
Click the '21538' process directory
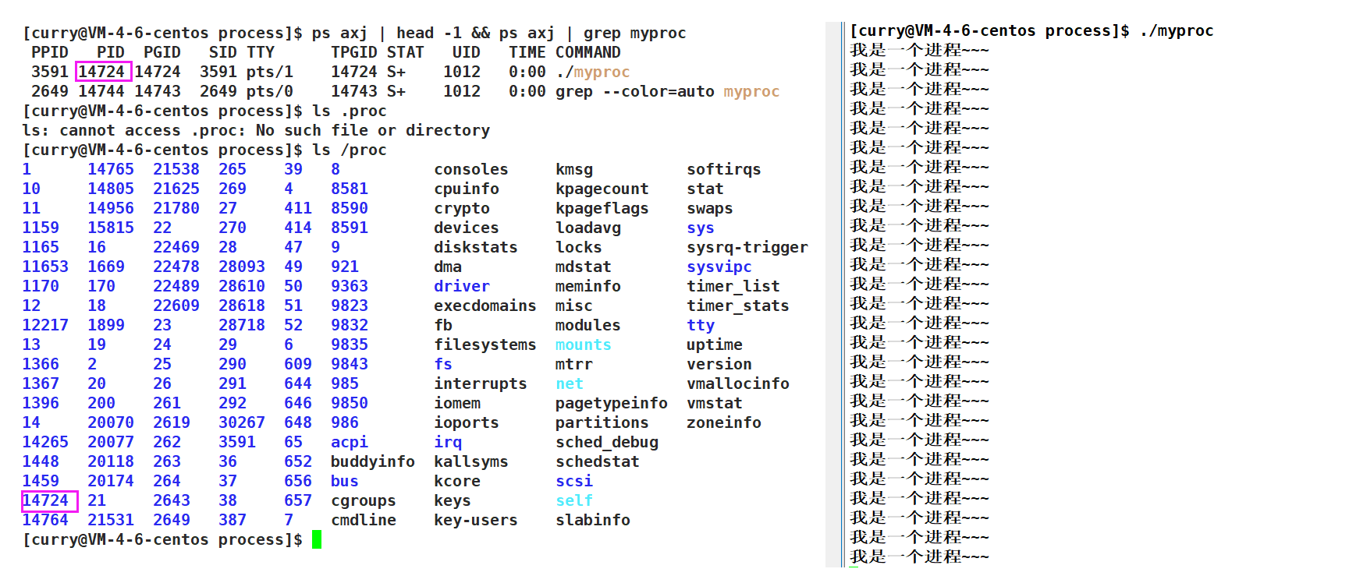[176, 170]
